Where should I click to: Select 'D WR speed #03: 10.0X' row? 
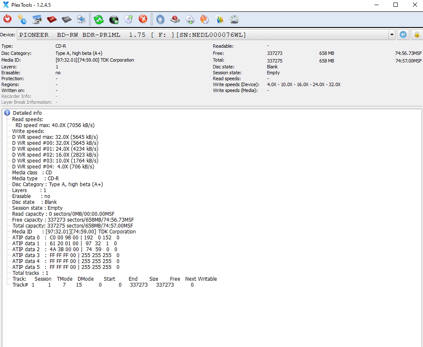[x=55, y=161]
